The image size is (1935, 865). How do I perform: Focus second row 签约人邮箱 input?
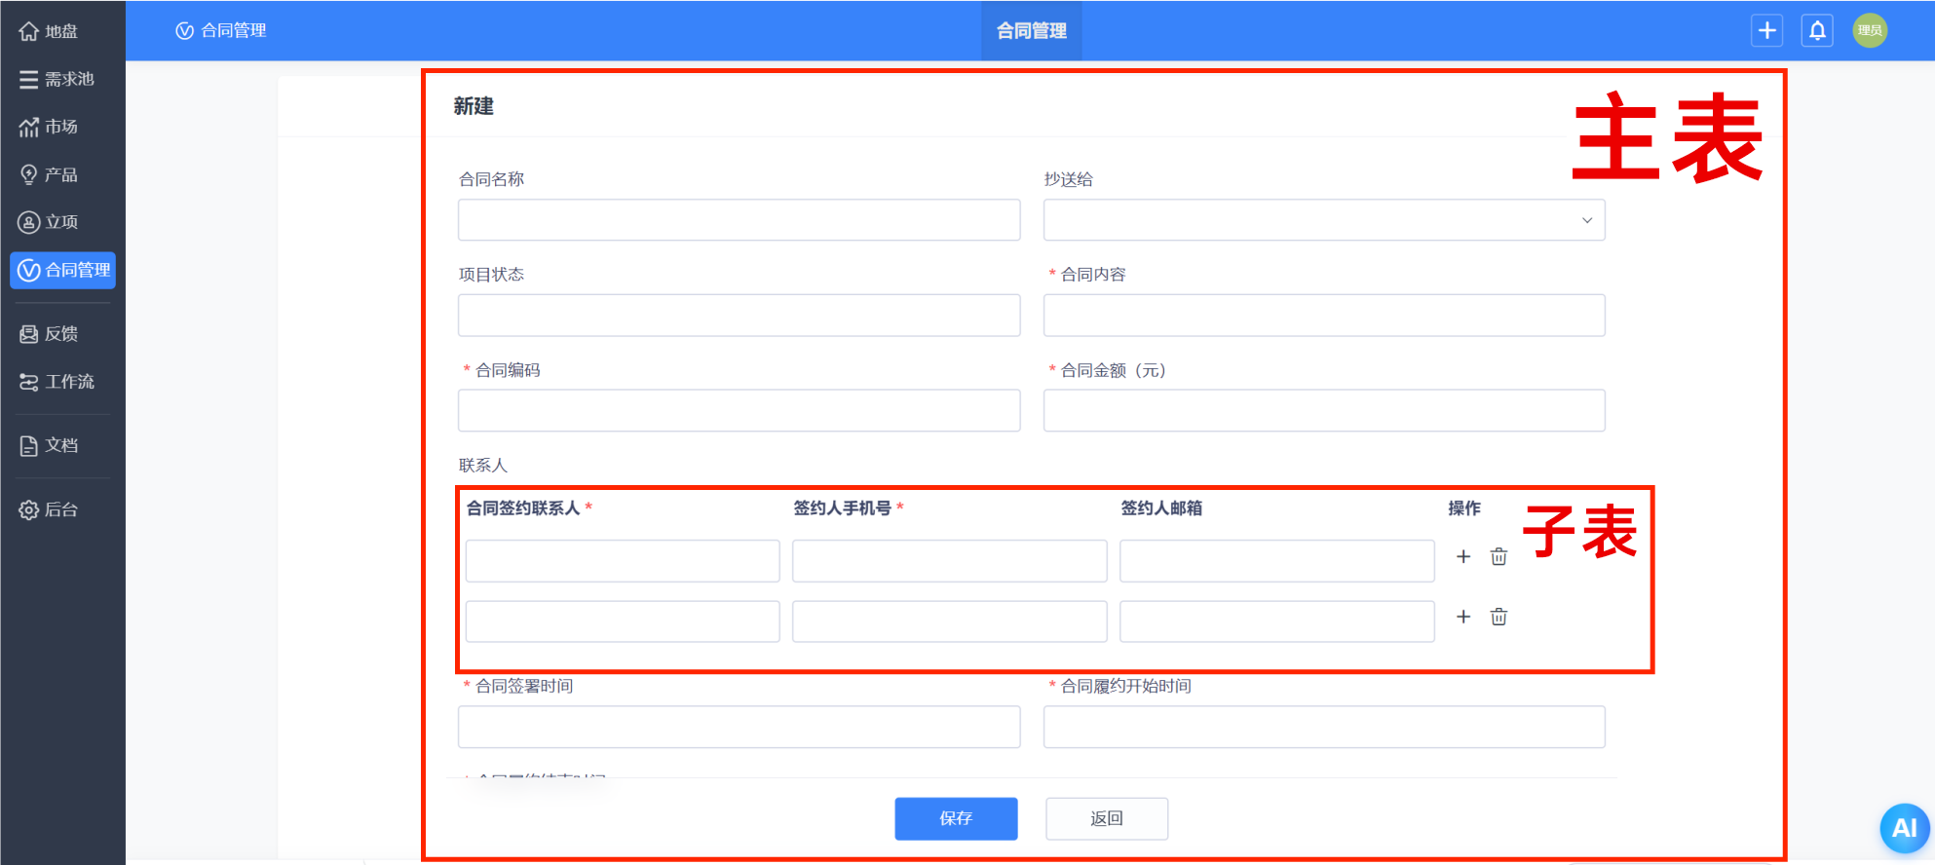click(x=1277, y=621)
